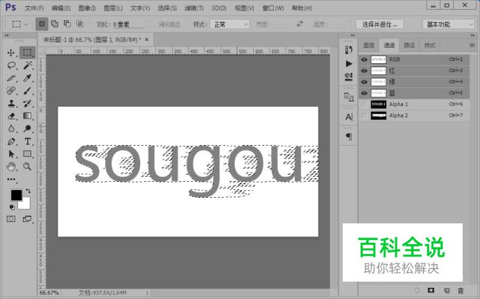Open the Actions panel play icon
The height and width of the screenshot is (299, 480).
point(349,64)
